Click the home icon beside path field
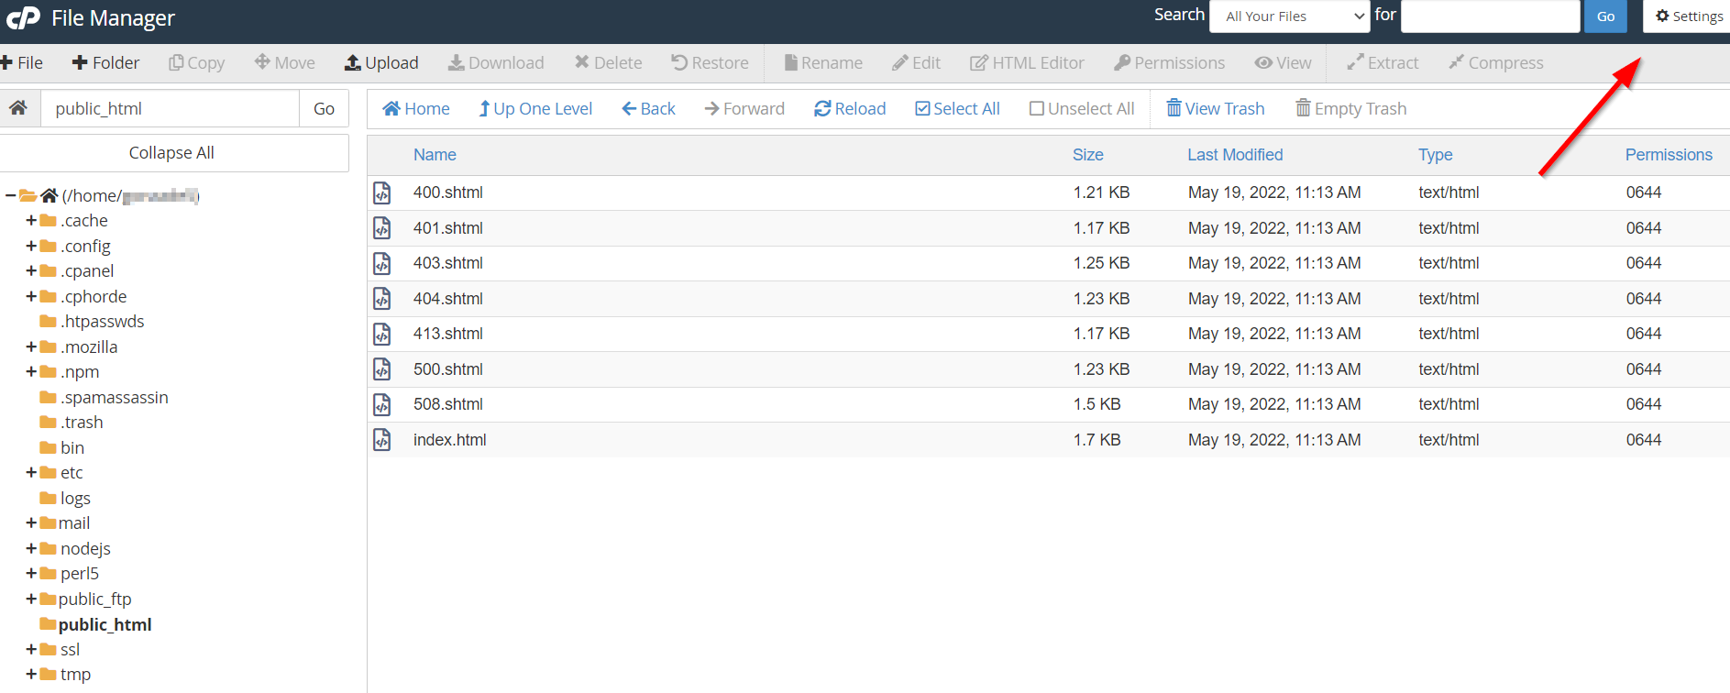 click(x=18, y=108)
